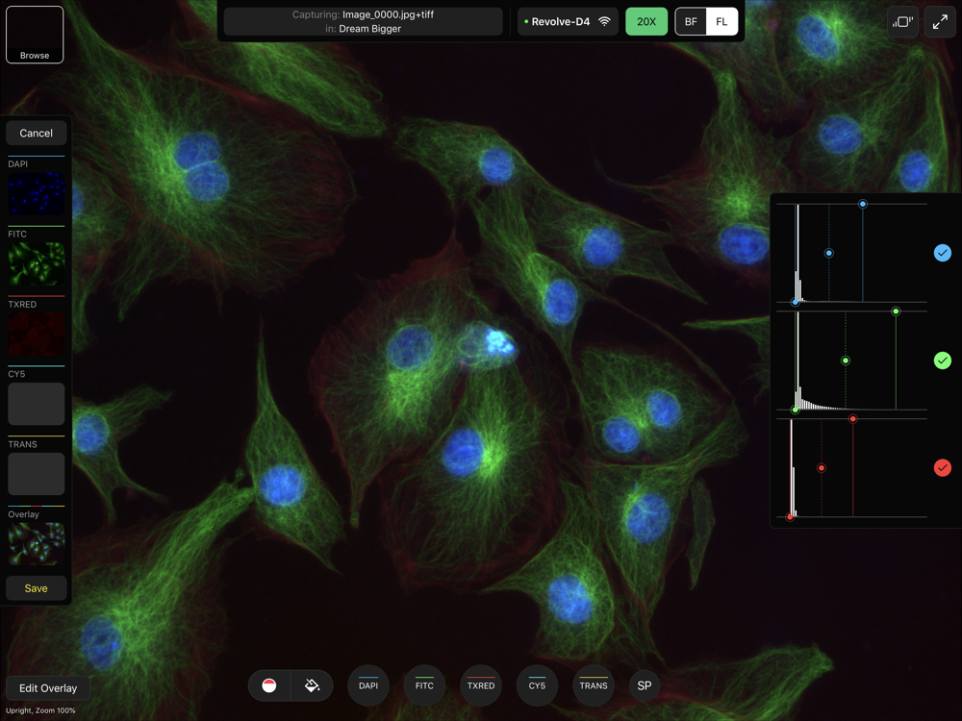The width and height of the screenshot is (962, 721).
Task: Toggle the green FITC histogram checkmark
Action: [x=943, y=360]
